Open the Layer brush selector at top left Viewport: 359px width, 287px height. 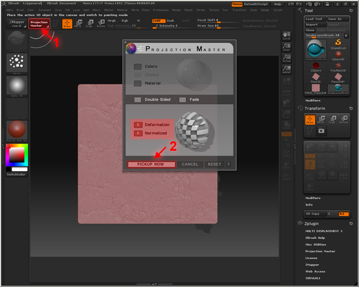17,41
